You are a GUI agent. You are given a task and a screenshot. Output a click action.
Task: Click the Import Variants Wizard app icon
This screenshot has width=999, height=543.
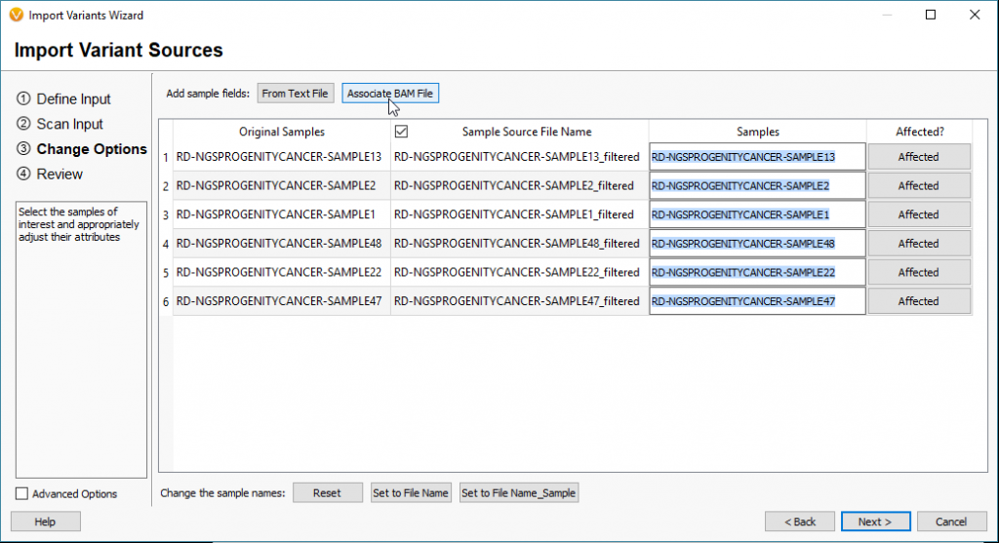(x=16, y=15)
